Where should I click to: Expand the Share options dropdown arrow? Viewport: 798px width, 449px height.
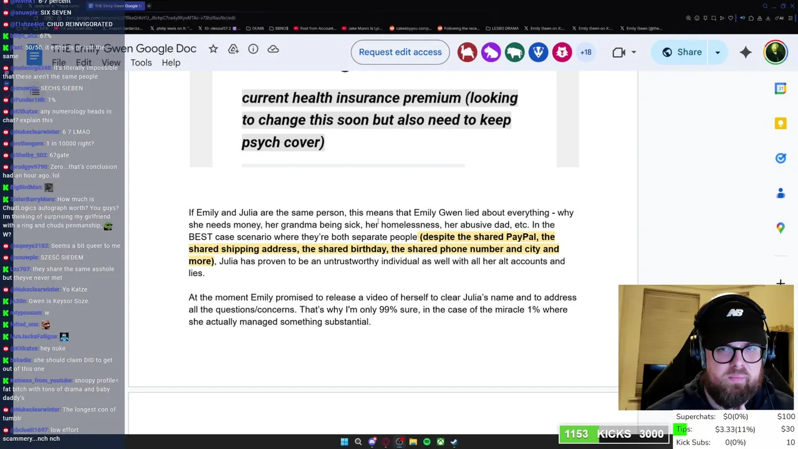coord(718,52)
